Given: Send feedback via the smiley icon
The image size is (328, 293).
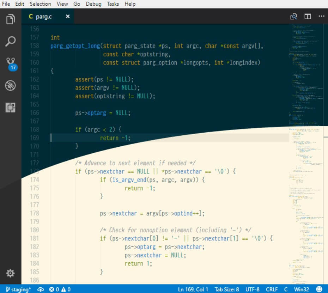Looking at the screenshot, I should (319, 289).
